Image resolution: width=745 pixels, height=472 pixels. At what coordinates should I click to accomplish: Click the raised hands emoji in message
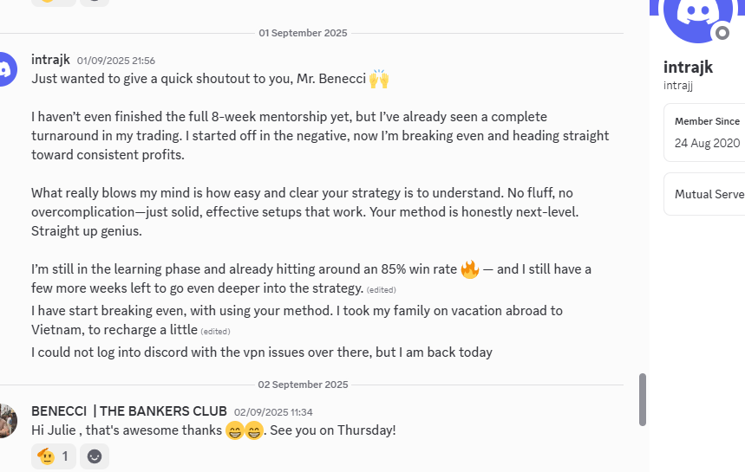click(x=379, y=79)
